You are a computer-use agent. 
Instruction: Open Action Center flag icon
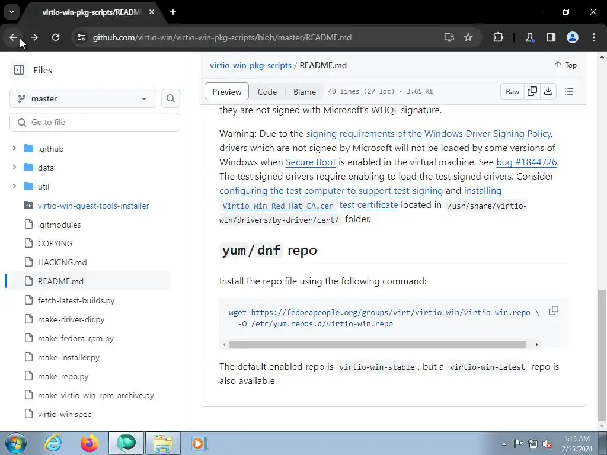point(518,444)
